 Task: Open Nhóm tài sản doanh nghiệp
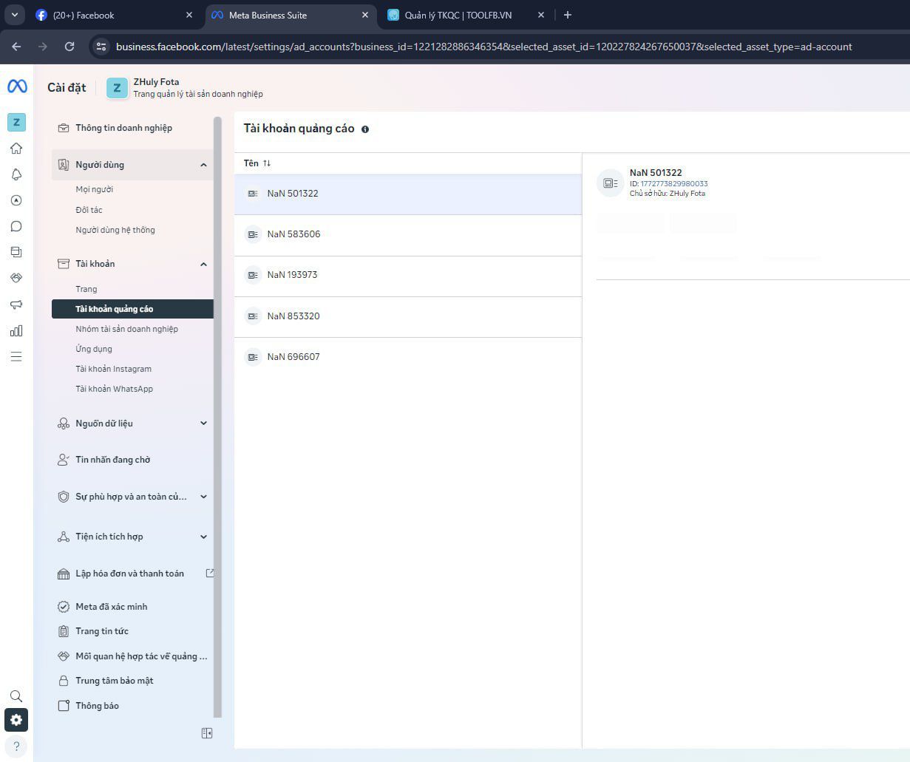point(126,329)
